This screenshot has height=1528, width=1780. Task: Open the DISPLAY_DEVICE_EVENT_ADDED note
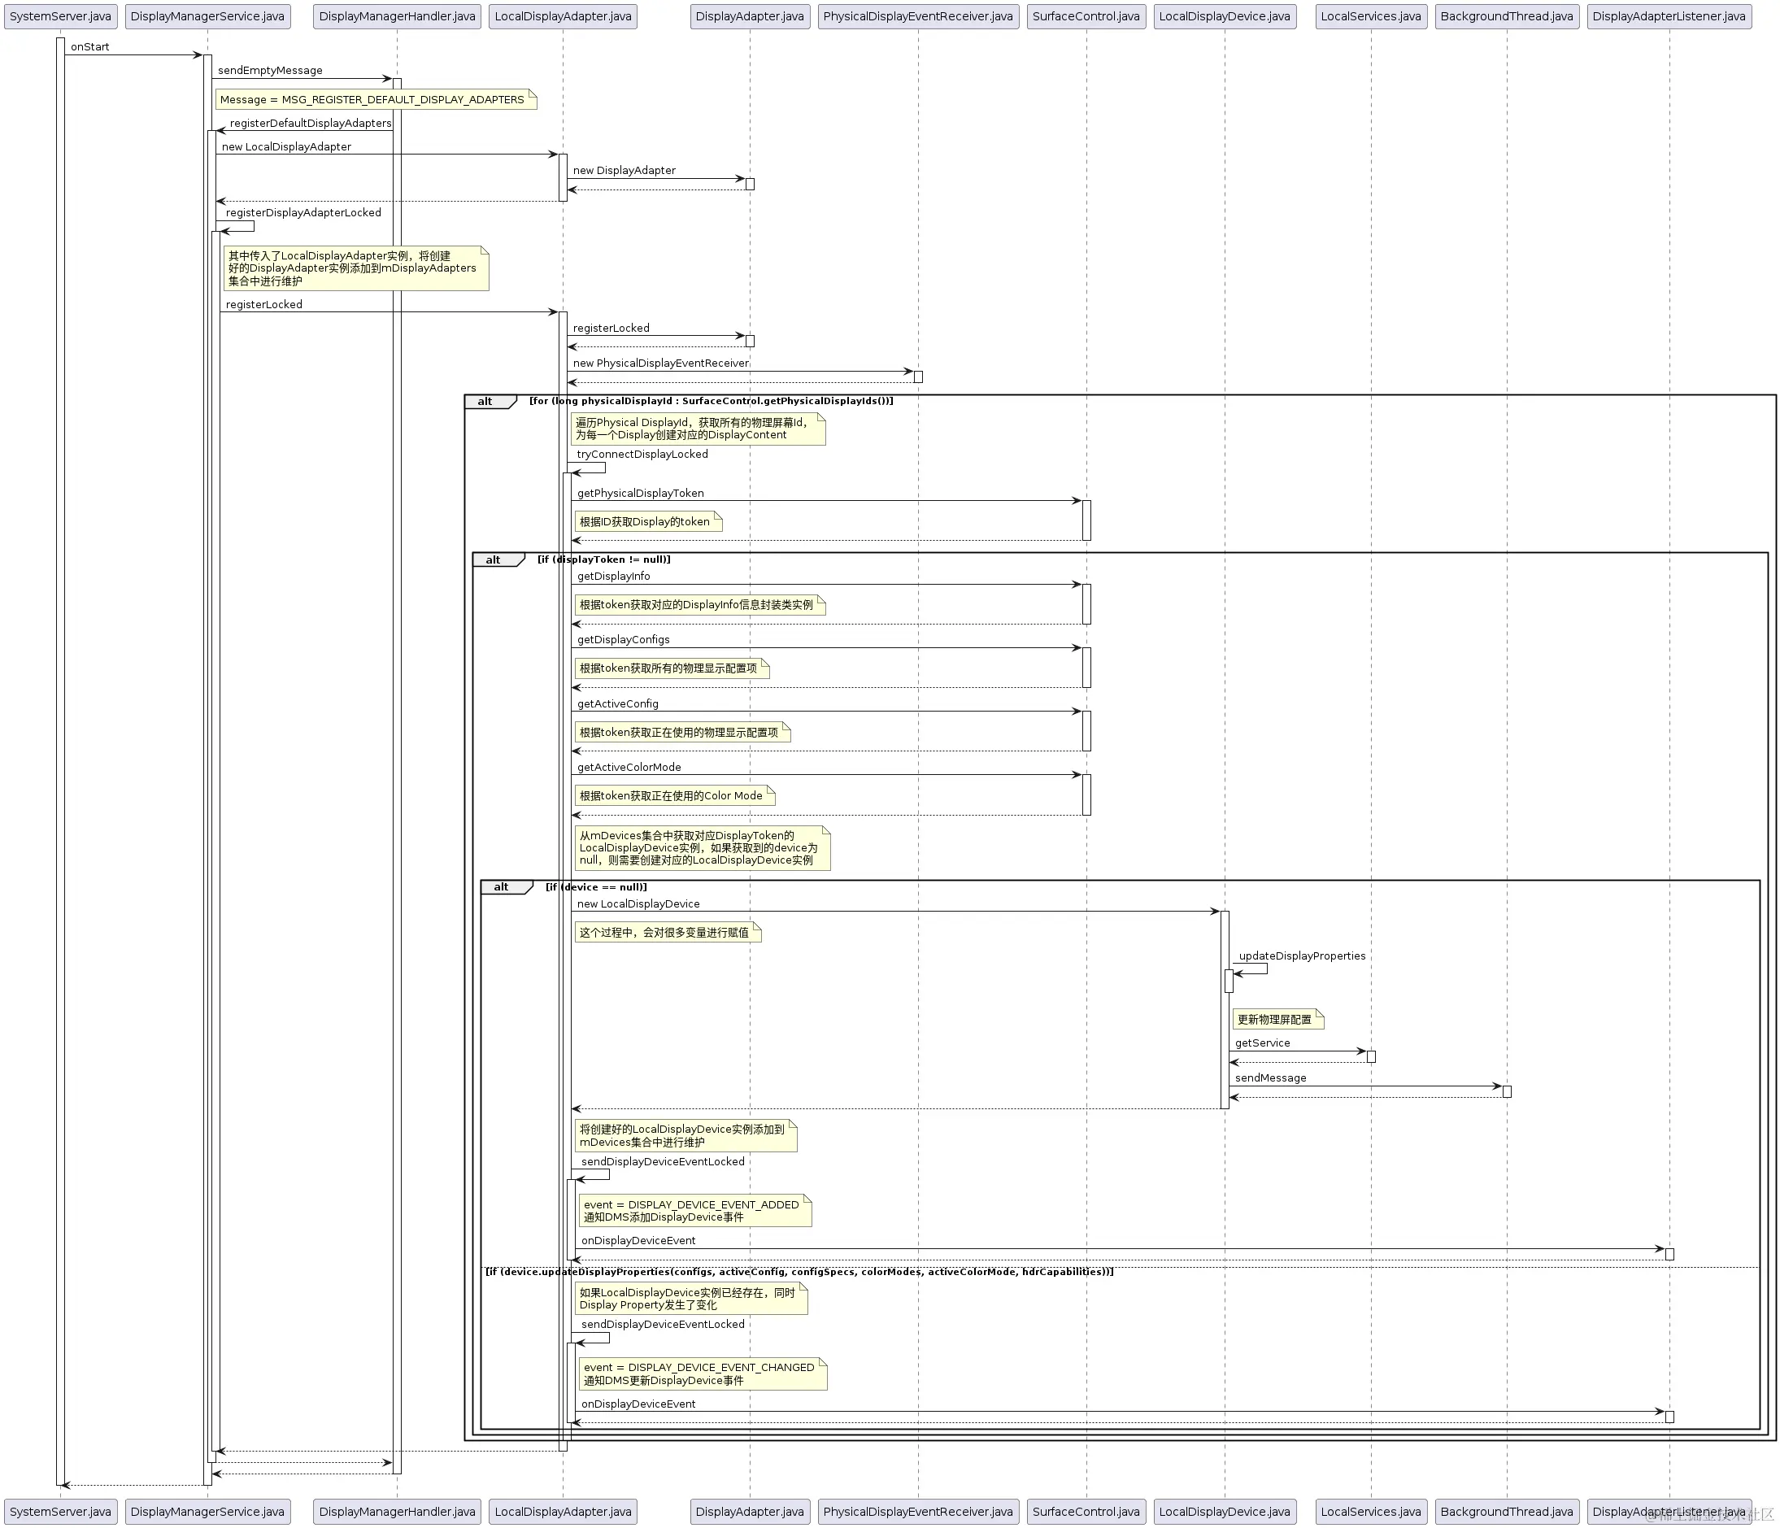click(x=696, y=1211)
